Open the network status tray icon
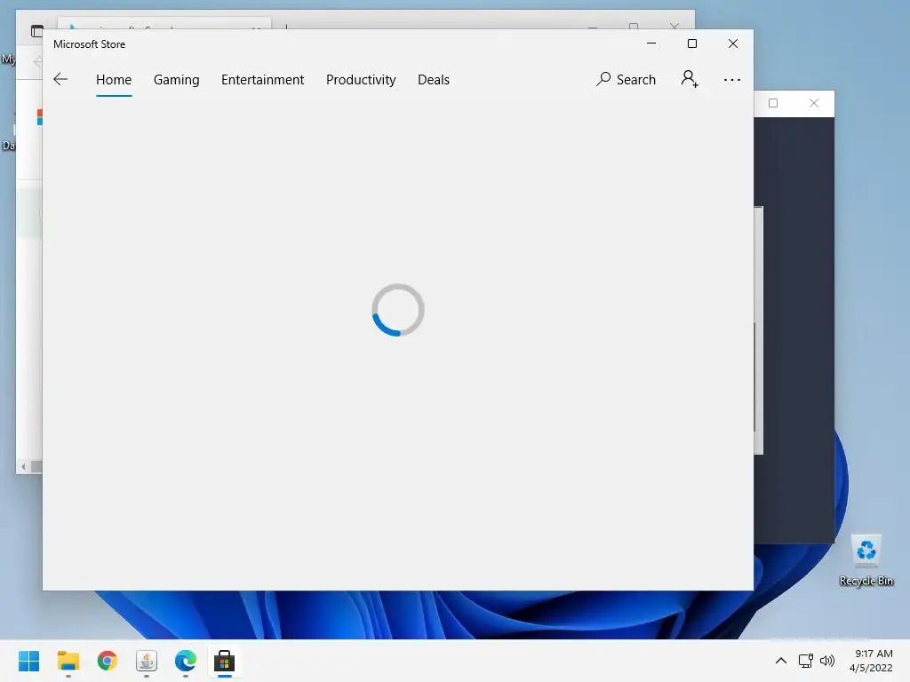910x682 pixels. 805,661
